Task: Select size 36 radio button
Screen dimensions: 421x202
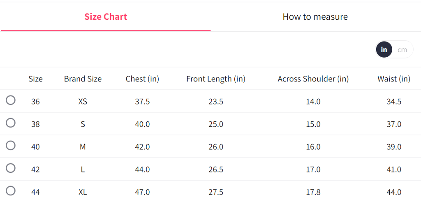Action: [11, 100]
